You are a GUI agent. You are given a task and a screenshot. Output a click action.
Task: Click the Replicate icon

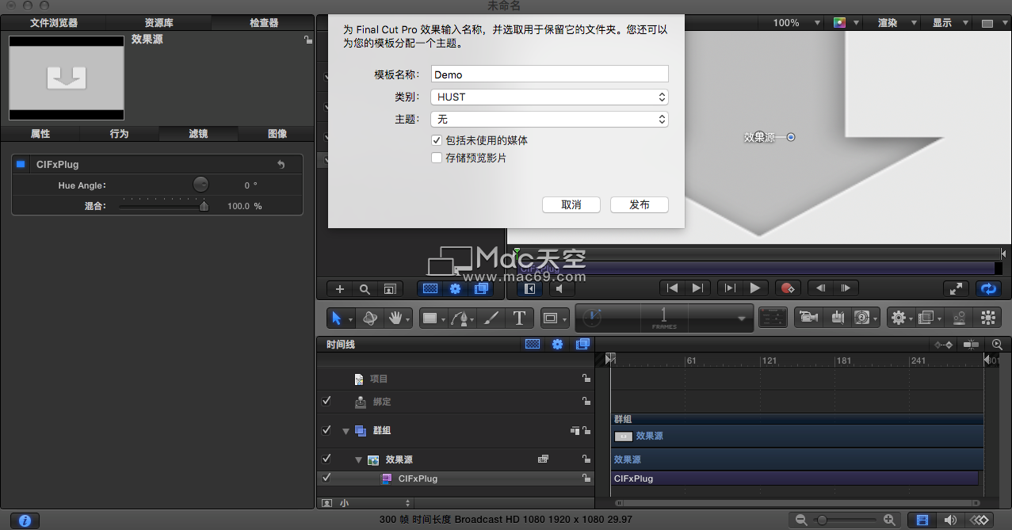click(987, 318)
